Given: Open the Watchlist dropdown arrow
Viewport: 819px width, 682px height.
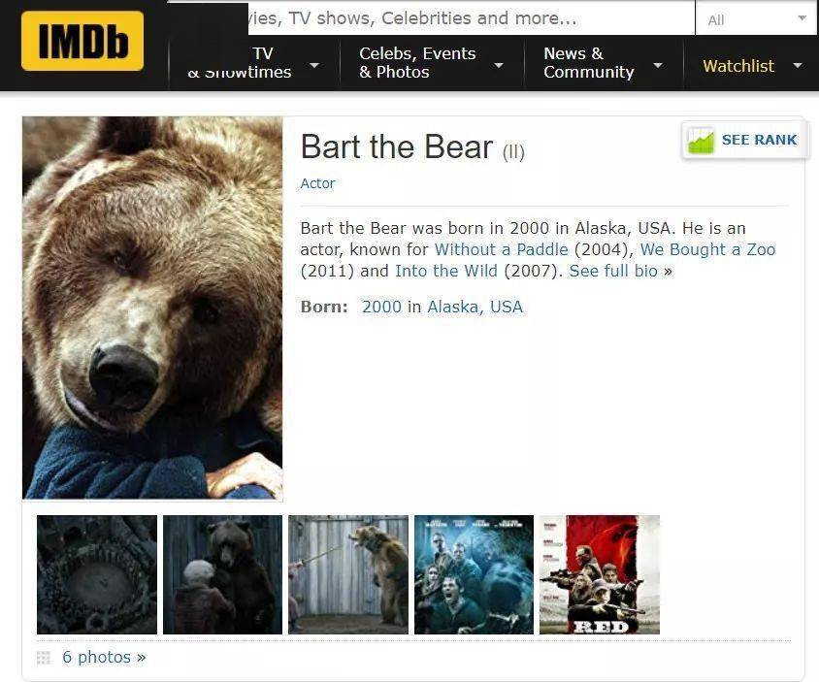Looking at the screenshot, I should tap(798, 66).
